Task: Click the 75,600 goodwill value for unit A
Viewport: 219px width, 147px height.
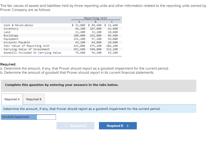Action: (x=80, y=53)
